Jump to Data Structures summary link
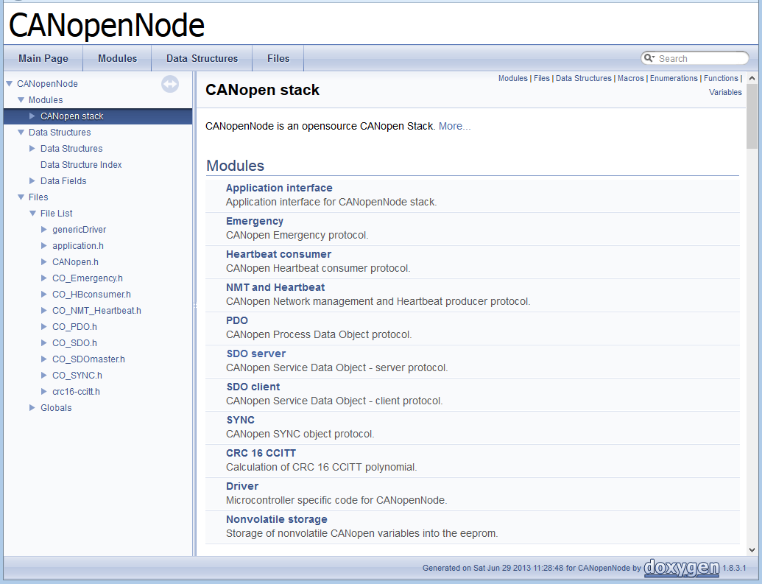Viewport: 762px width, 584px height. [x=583, y=78]
